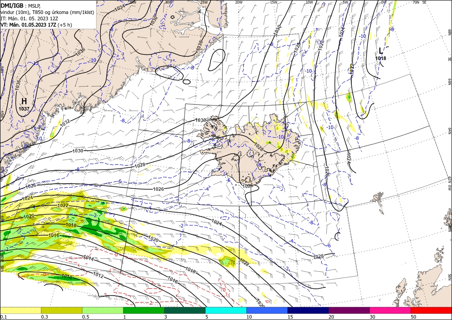Click the 'H' high pressure marker over Greenland
Screen dimensions: 452x320
pyautogui.click(x=24, y=101)
